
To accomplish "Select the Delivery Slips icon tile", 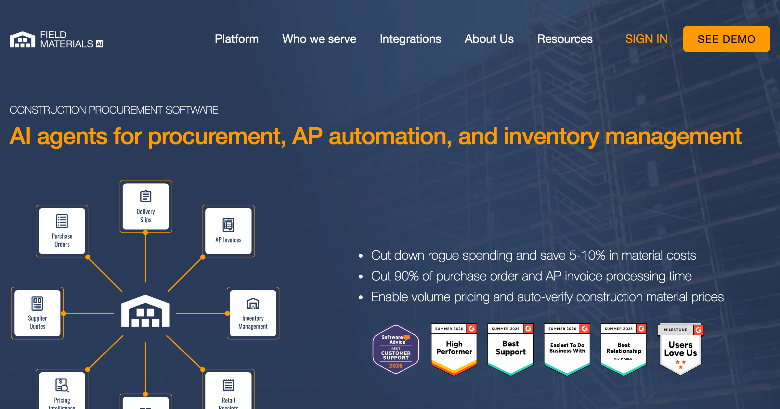I will (146, 206).
